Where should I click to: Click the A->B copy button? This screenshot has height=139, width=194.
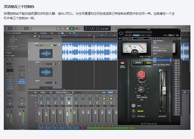coord(162,38)
